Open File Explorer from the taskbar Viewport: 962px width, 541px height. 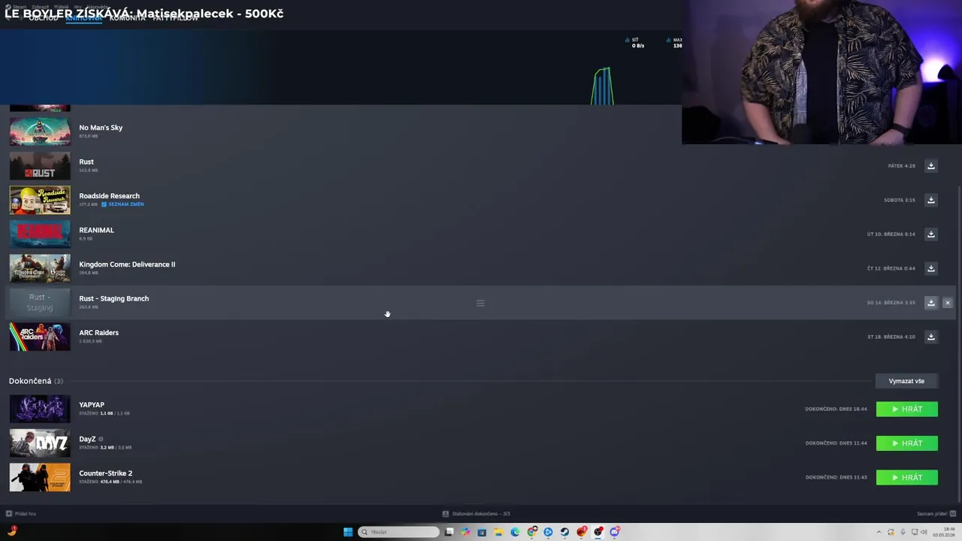point(498,532)
